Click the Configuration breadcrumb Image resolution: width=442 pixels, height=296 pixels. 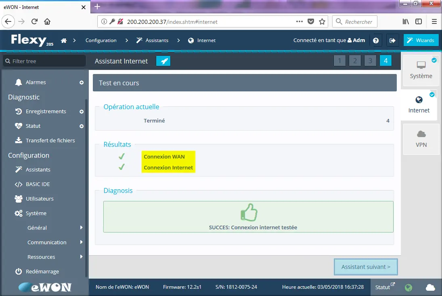coord(101,40)
